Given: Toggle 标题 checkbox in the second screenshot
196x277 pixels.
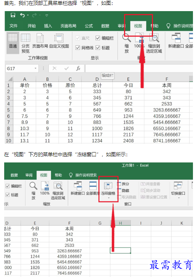Looking at the screenshot, I should pyautogui.click(x=8, y=195).
